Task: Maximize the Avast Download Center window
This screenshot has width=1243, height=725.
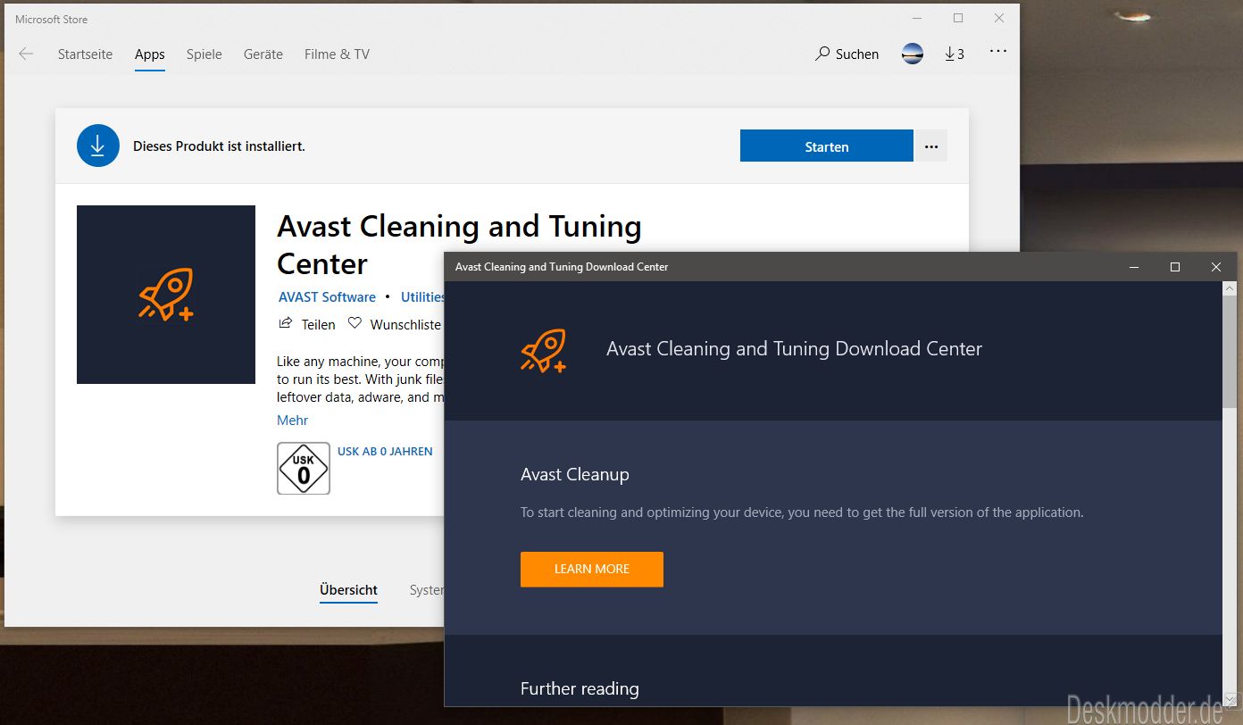Action: [x=1175, y=267]
